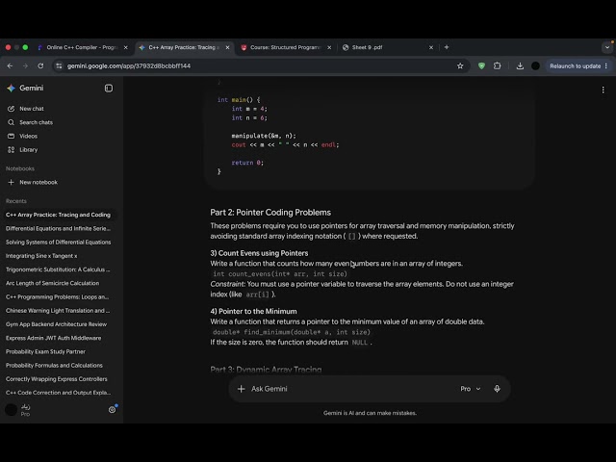Bookmark this page with the star icon
The image size is (616, 462).
460,66
